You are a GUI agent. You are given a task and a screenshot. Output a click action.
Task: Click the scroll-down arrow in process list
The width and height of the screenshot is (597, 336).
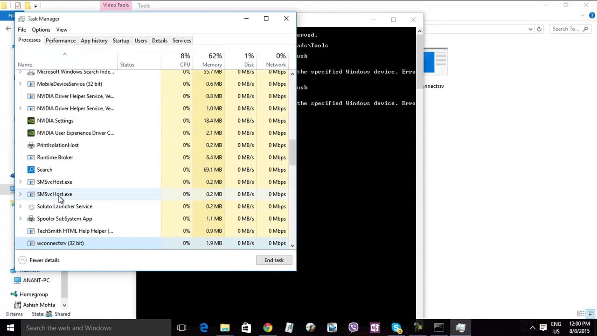[x=292, y=245]
